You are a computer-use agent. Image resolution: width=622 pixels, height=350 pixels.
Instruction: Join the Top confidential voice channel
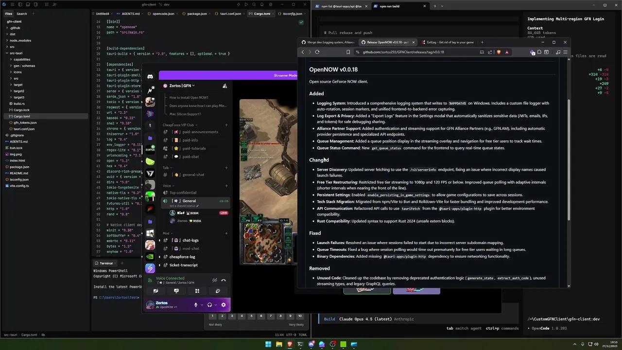183,192
